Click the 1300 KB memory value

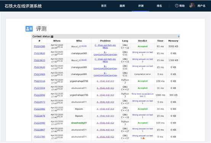coord(173,60)
